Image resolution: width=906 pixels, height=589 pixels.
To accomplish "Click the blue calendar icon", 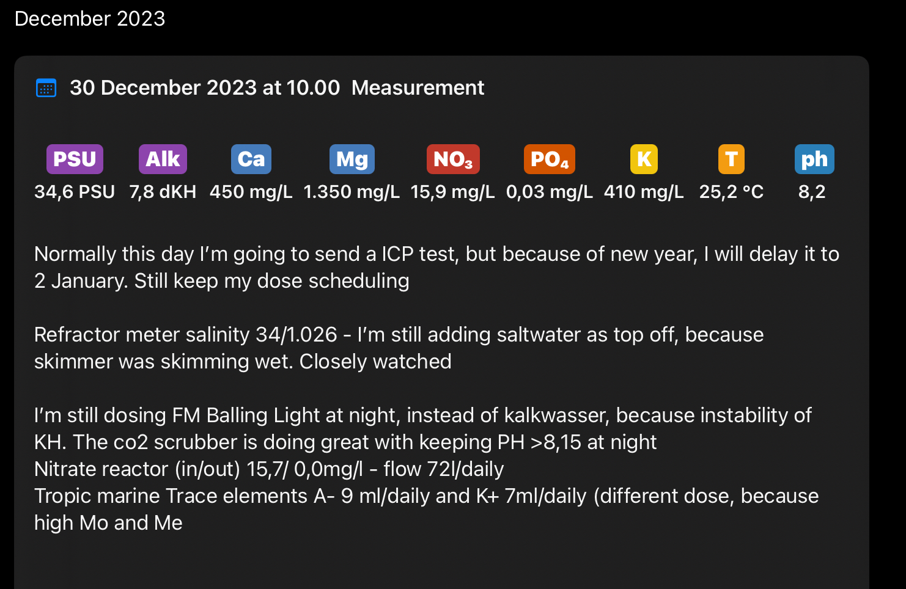I will [46, 88].
